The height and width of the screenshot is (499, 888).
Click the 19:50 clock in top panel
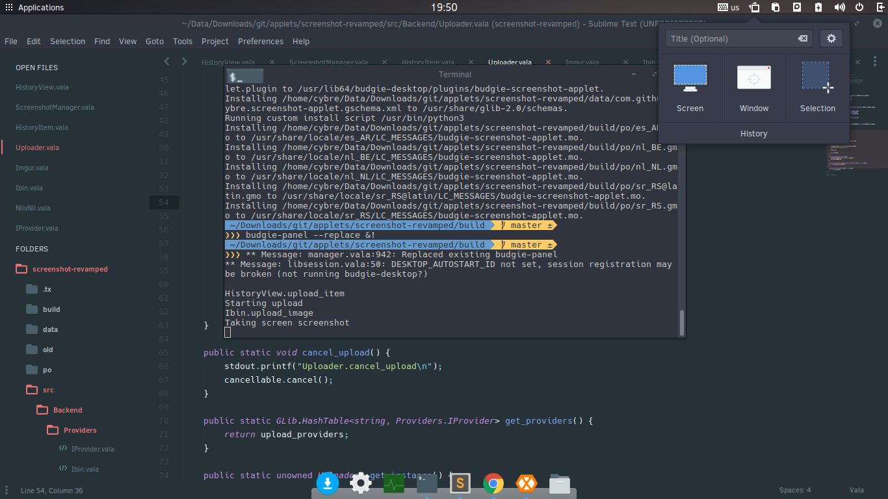pyautogui.click(x=444, y=7)
